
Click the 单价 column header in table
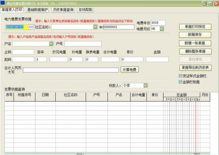pos(155,96)
